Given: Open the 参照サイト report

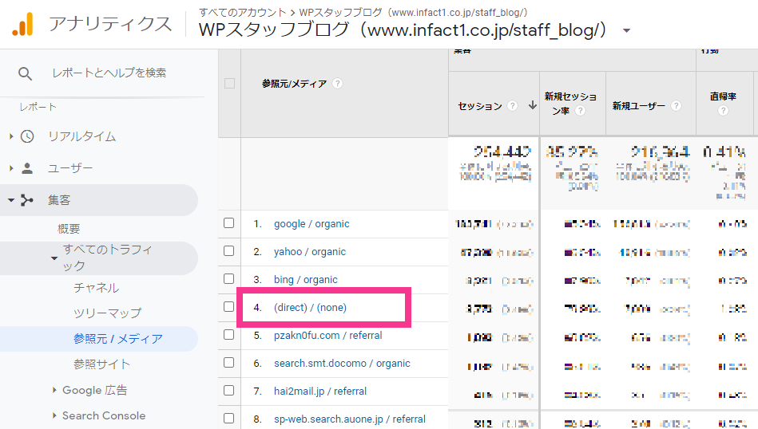Looking at the screenshot, I should (x=101, y=364).
